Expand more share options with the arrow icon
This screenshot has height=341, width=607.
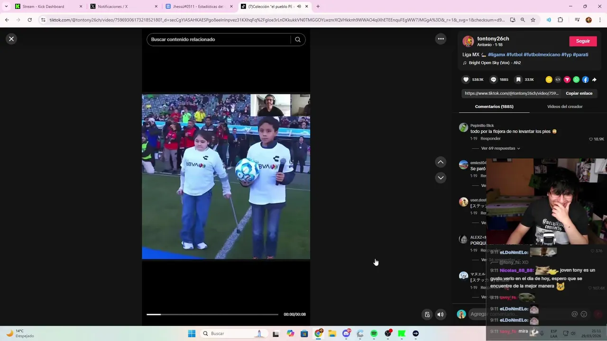pos(594,80)
